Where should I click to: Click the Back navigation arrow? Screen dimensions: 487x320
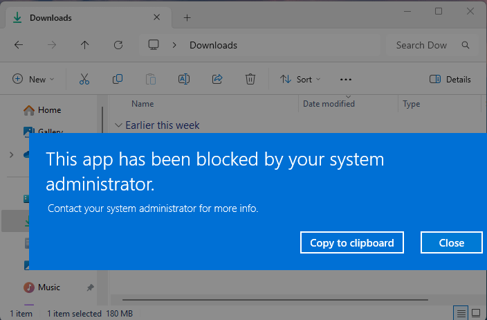[x=19, y=45]
